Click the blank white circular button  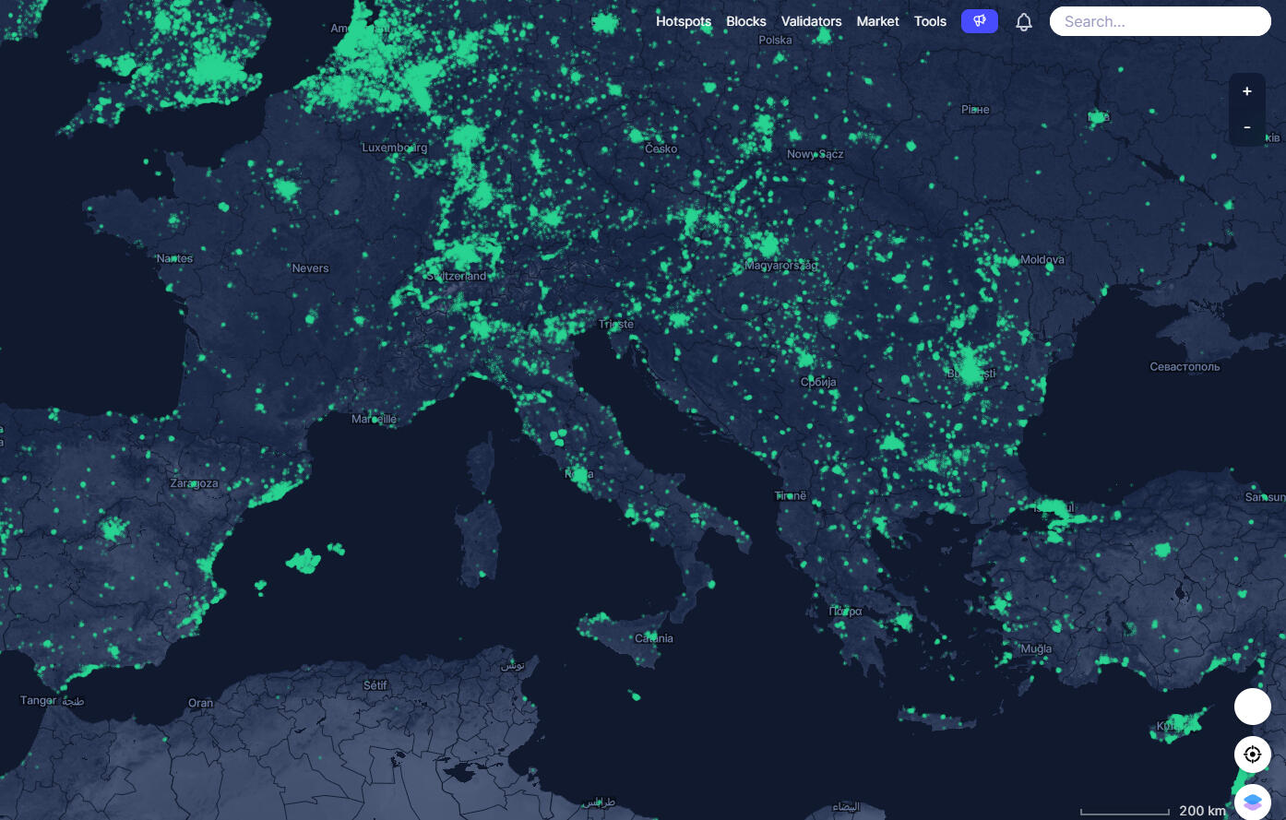[x=1252, y=707]
